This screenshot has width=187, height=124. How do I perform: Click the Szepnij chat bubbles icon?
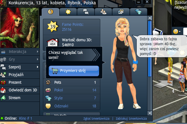pos(3,67)
